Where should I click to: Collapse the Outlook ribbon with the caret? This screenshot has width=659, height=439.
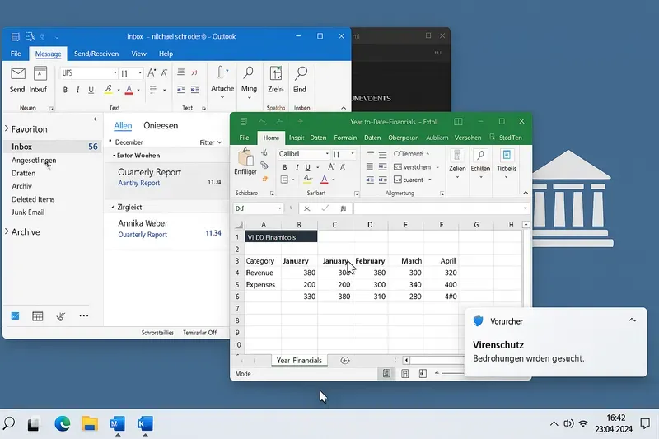(344, 108)
